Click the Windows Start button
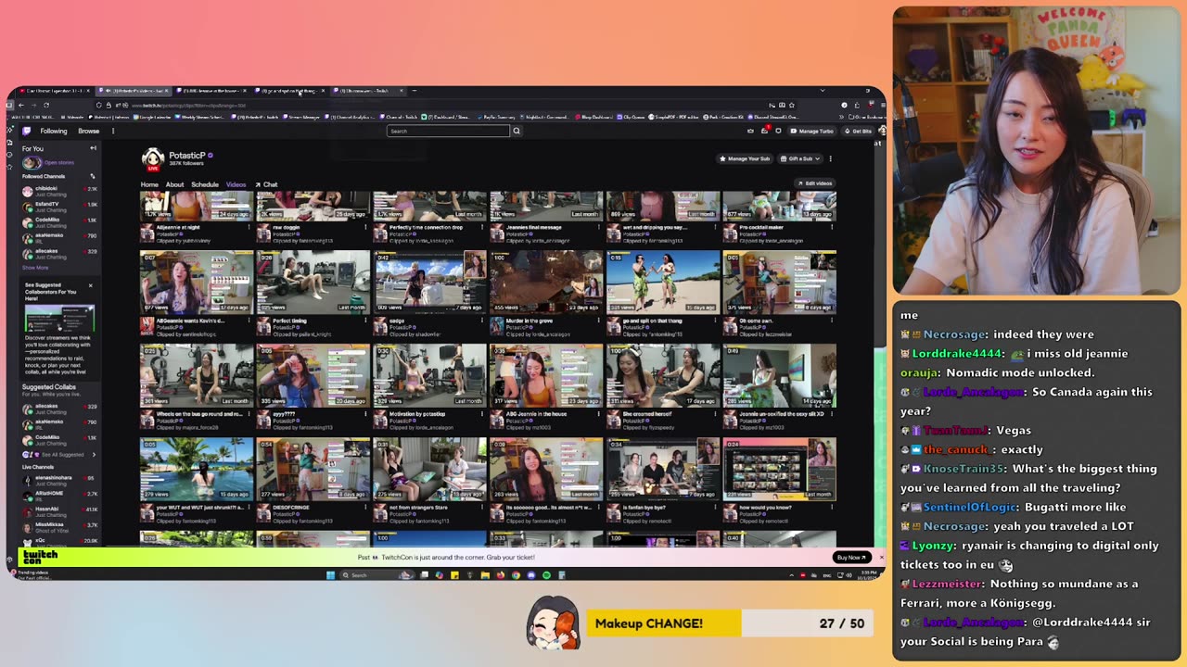 click(x=330, y=575)
